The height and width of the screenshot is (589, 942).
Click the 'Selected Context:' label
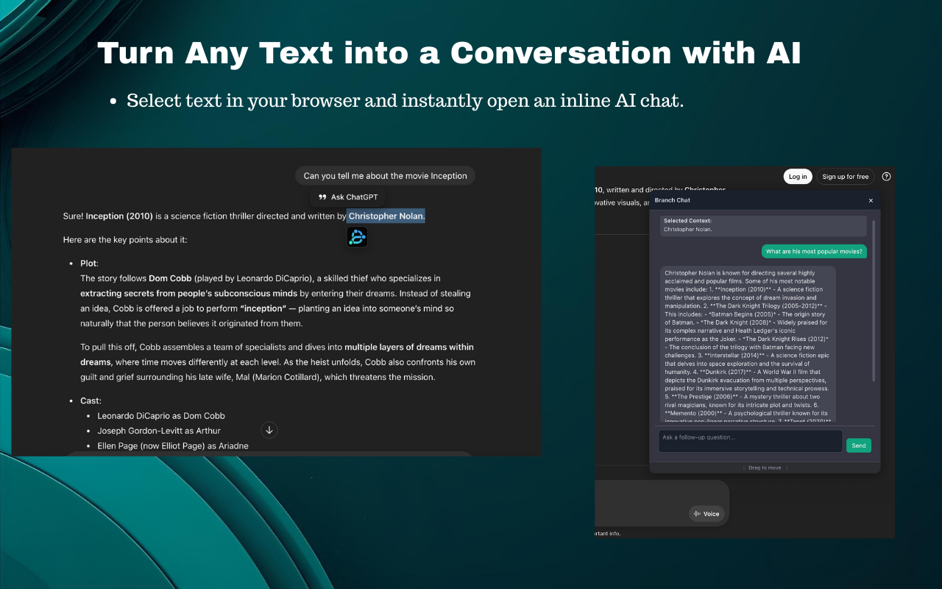[687, 221]
